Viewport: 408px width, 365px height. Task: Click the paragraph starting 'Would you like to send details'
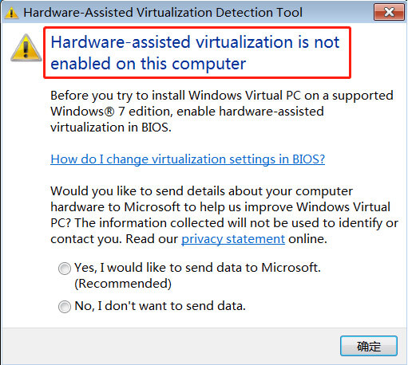point(224,215)
